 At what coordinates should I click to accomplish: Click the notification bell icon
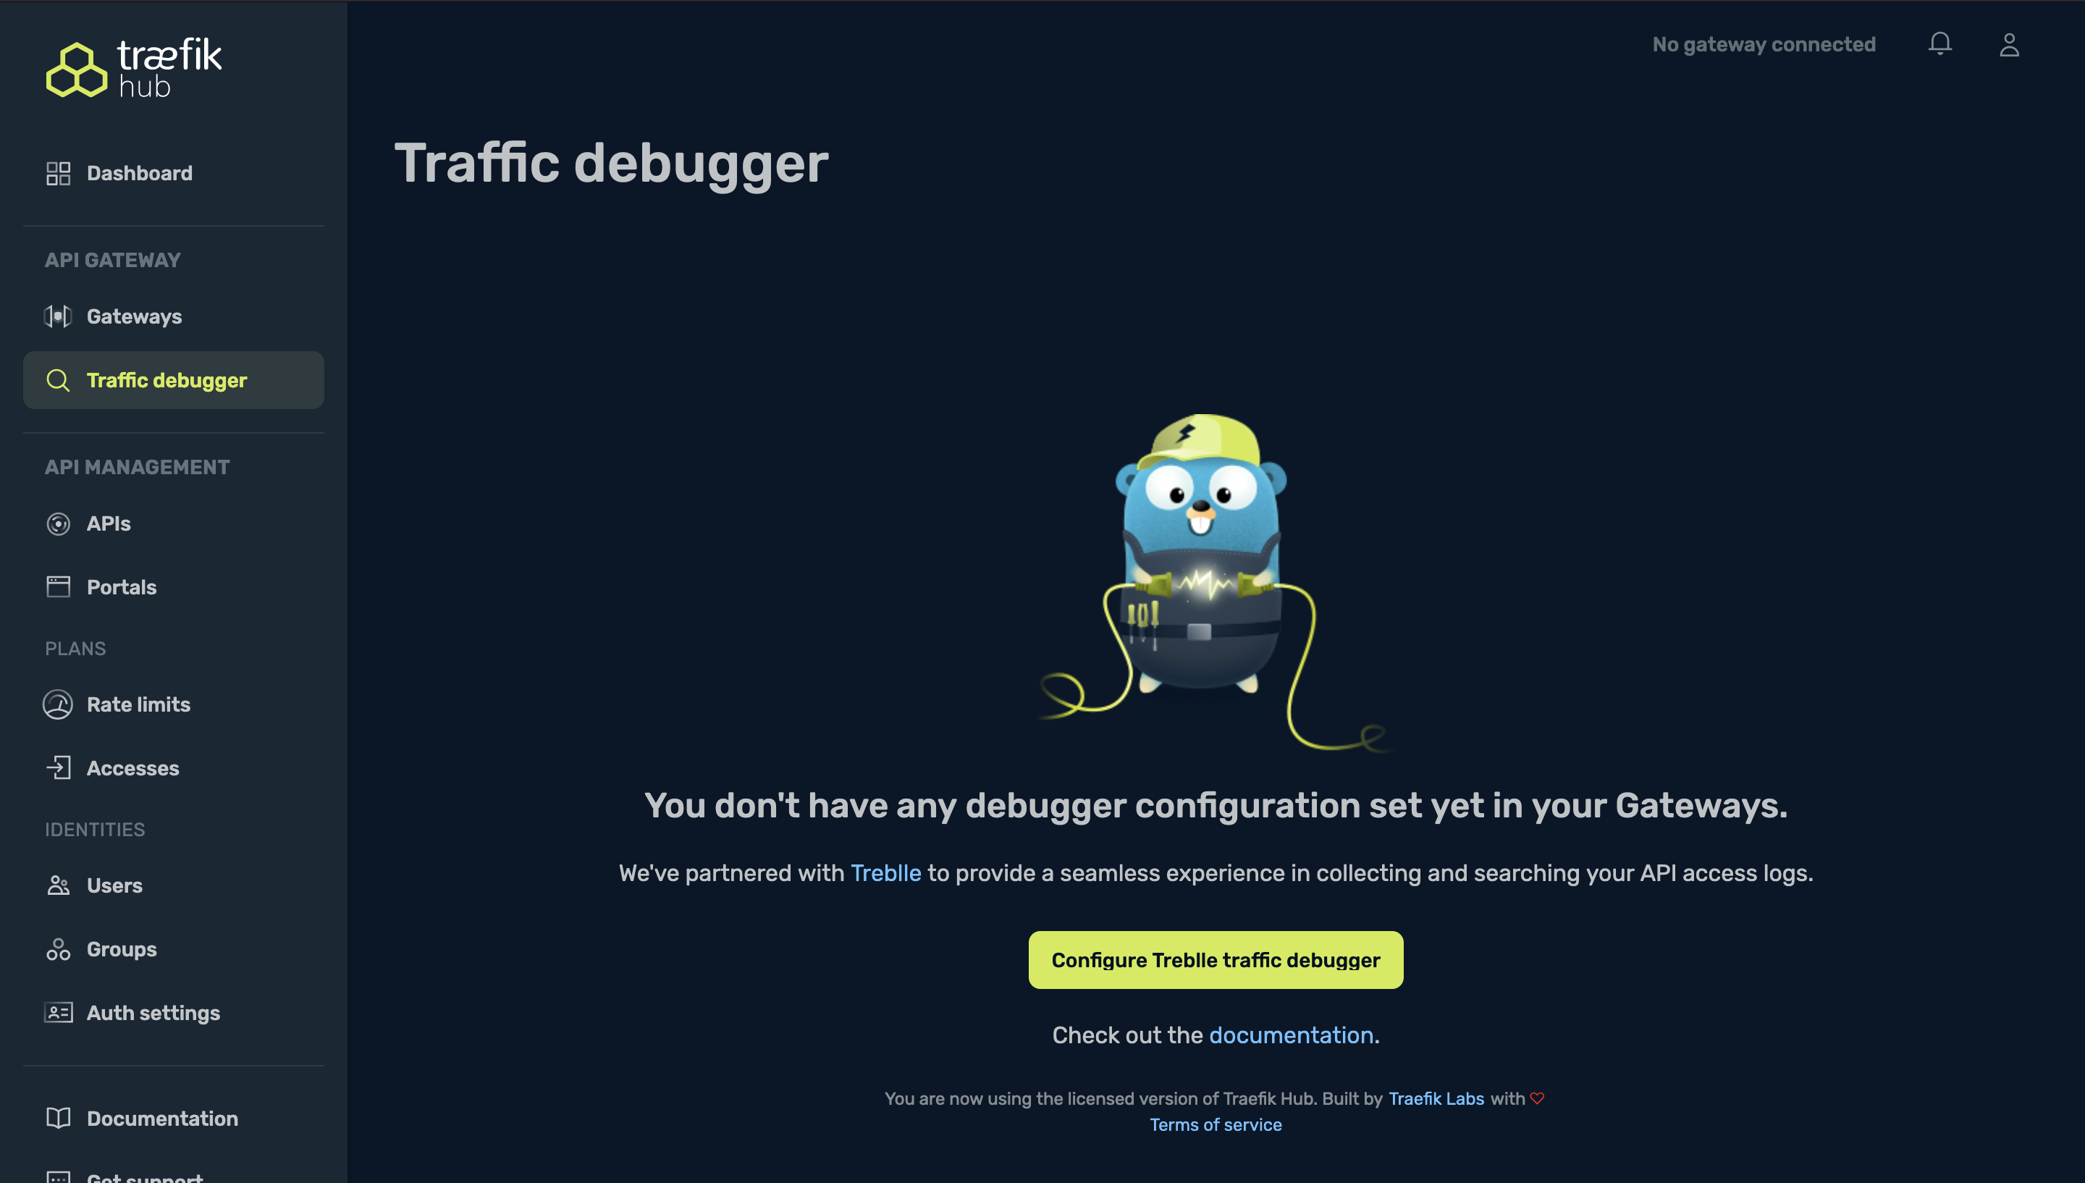1940,43
